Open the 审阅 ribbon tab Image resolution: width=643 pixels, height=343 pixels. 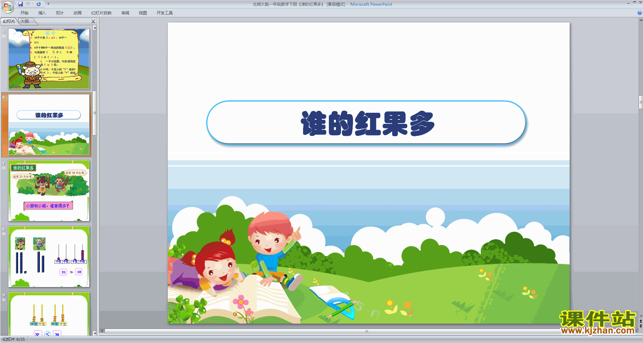pyautogui.click(x=125, y=13)
